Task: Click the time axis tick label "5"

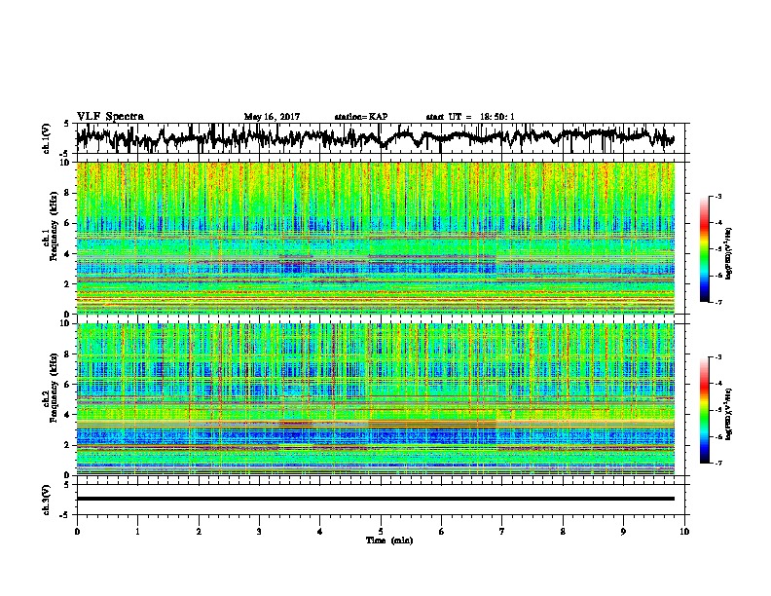Action: coord(381,532)
